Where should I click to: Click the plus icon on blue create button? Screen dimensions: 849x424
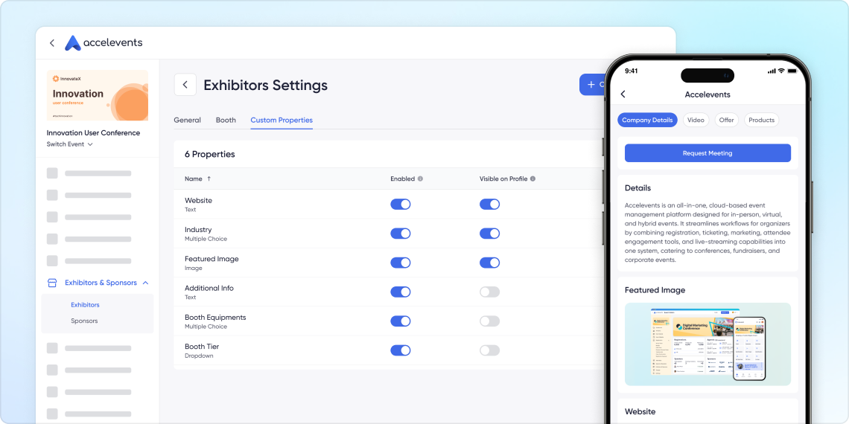click(591, 85)
